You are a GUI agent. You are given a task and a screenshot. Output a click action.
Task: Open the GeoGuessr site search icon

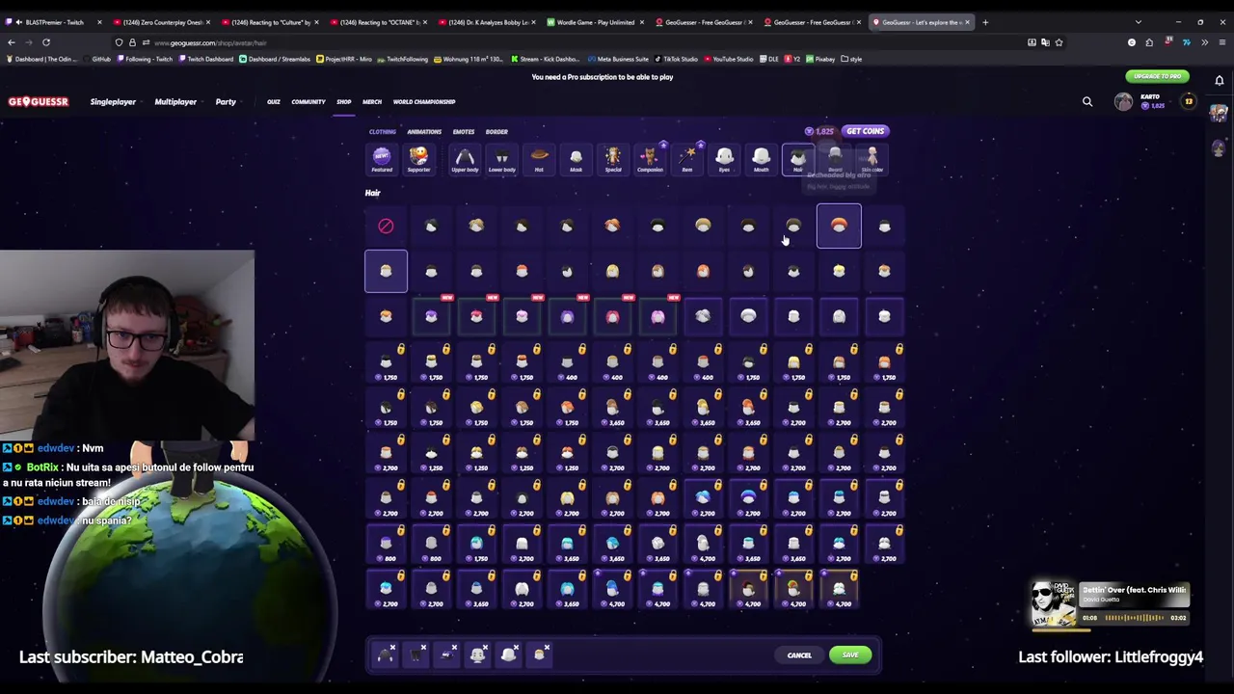coord(1087,101)
